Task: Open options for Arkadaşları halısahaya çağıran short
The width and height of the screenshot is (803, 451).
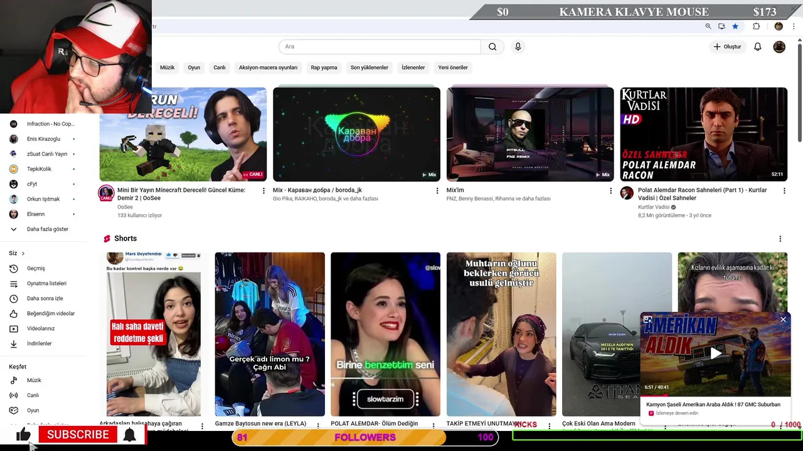Action: pyautogui.click(x=202, y=426)
